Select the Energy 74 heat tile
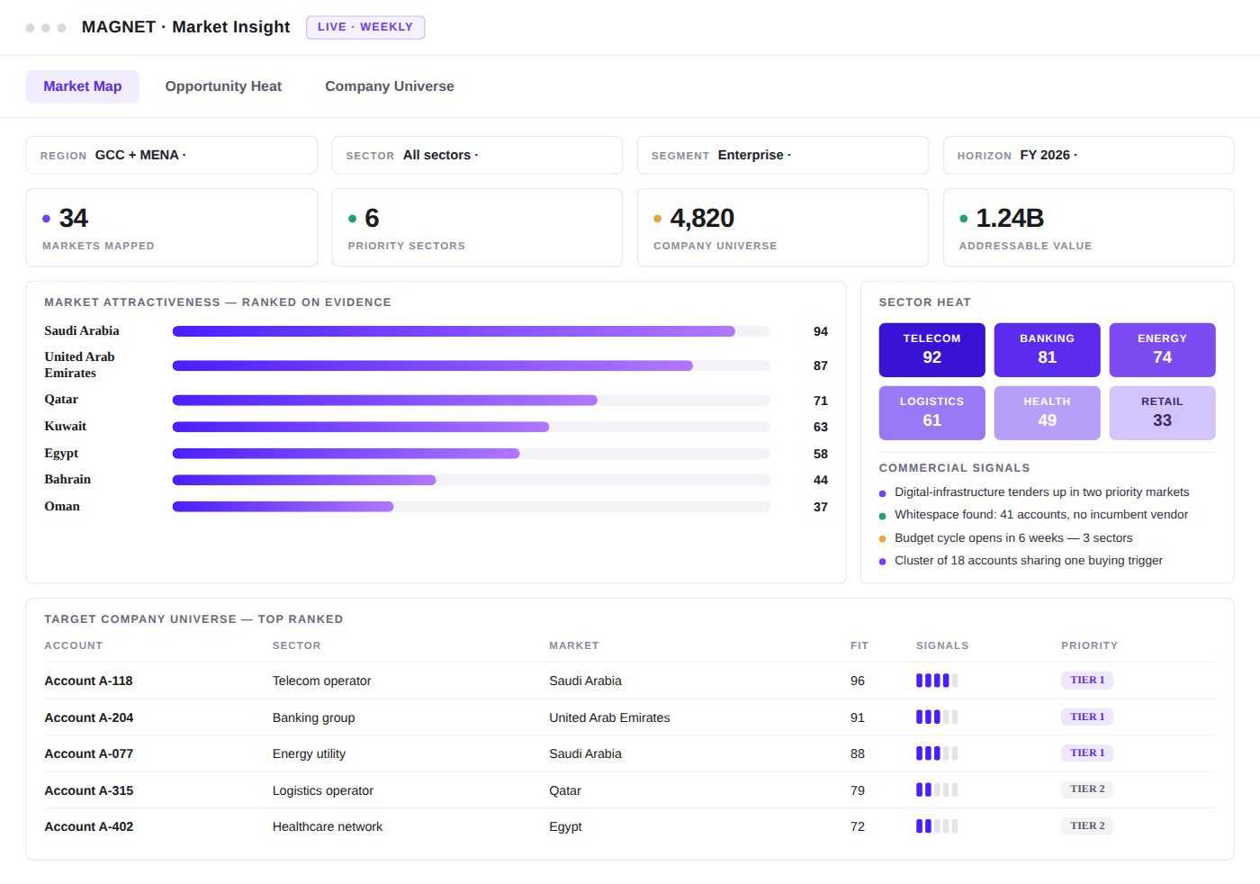The width and height of the screenshot is (1260, 884). click(x=1163, y=350)
